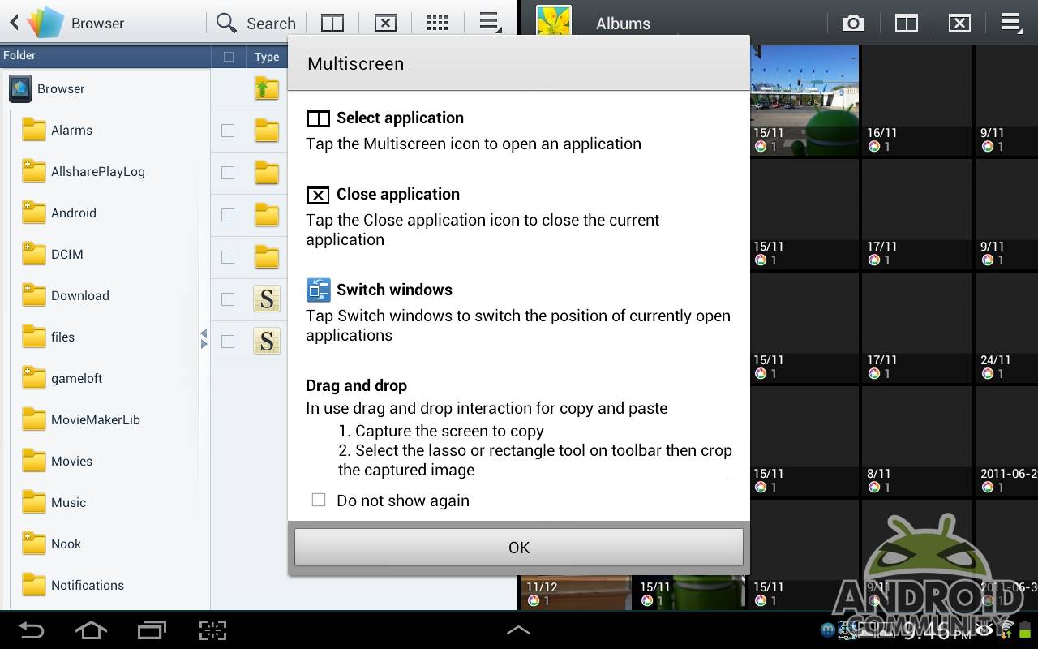This screenshot has height=649, width=1038.
Task: Open the Movies folder
Action: [x=57, y=461]
